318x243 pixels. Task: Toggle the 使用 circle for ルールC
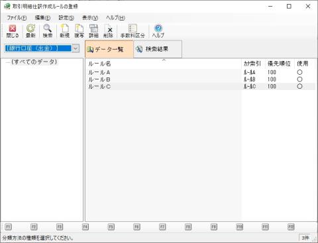(299, 86)
